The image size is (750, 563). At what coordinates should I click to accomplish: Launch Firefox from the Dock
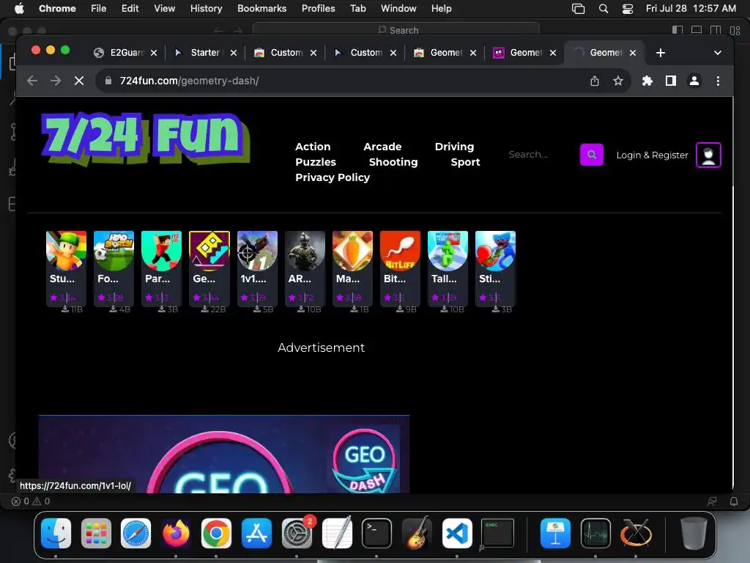[176, 533]
